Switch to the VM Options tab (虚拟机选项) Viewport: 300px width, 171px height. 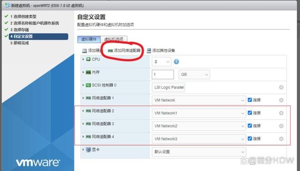[114, 39]
